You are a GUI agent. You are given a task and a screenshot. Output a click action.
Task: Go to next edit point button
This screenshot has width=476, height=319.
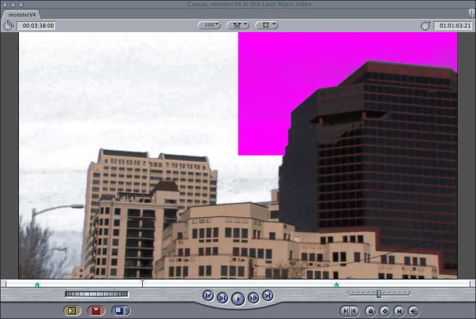click(x=267, y=296)
